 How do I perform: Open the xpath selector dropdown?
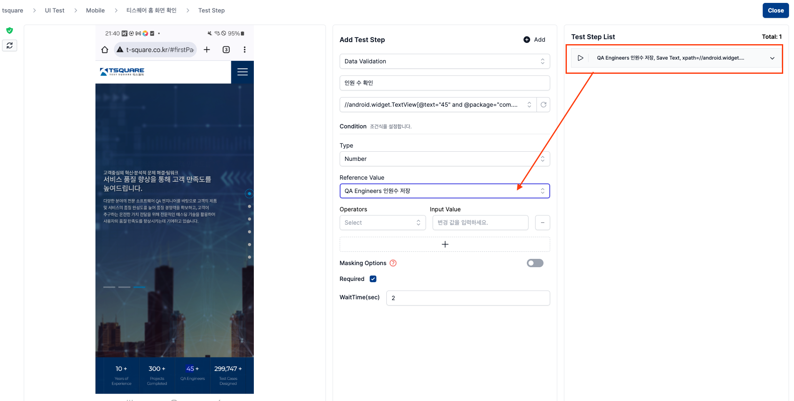tap(438, 105)
